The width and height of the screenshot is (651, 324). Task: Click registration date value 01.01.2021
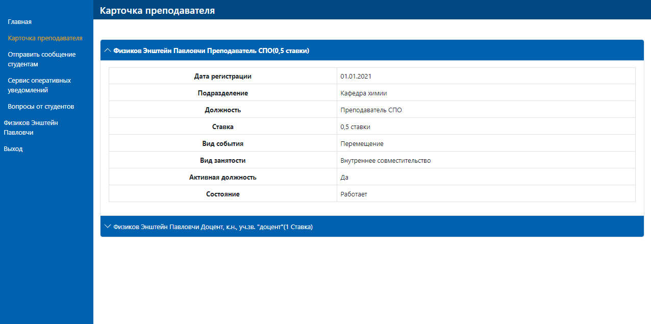(356, 77)
